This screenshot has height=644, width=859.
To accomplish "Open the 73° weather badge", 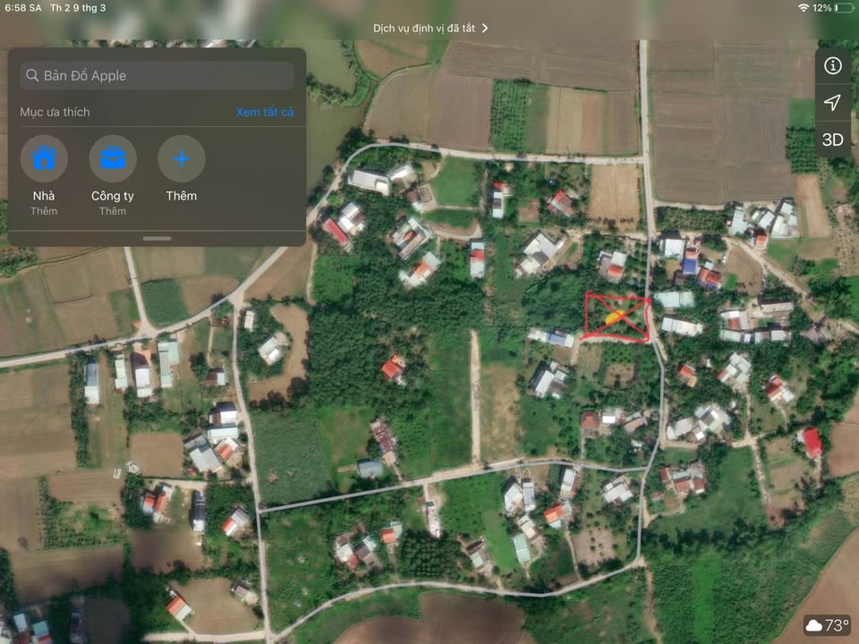I will point(827,625).
